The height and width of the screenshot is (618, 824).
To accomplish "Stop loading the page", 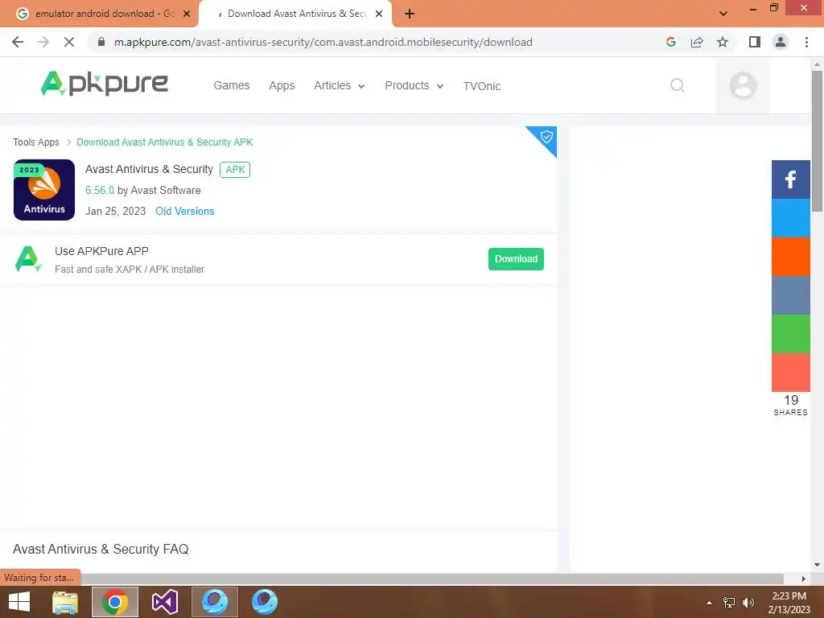I will pyautogui.click(x=69, y=42).
